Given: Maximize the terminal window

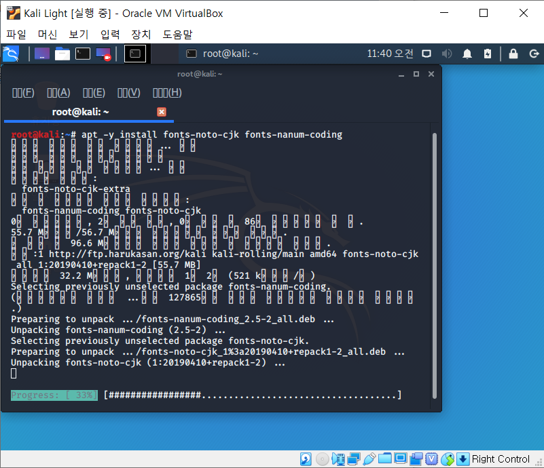Looking at the screenshot, I should pos(416,74).
